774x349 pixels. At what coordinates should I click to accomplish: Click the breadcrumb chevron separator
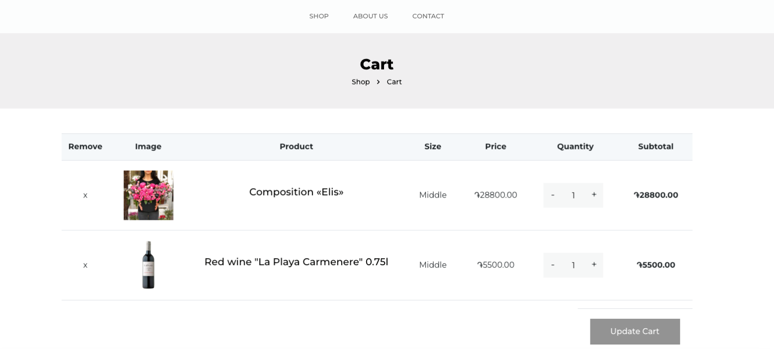click(378, 82)
